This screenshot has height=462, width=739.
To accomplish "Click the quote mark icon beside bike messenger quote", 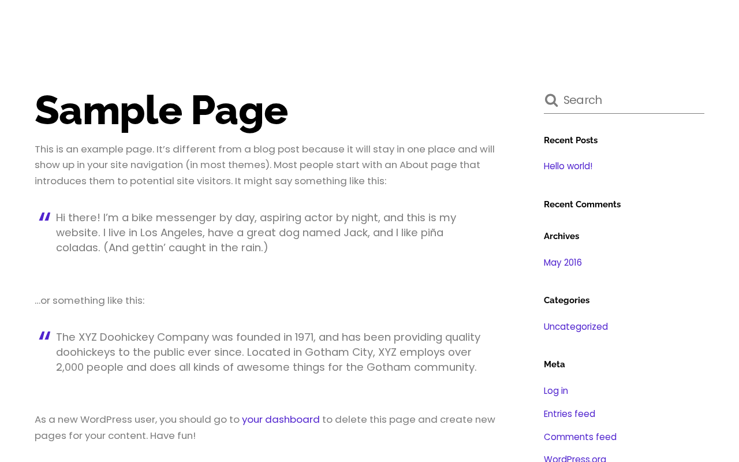I will tap(44, 217).
